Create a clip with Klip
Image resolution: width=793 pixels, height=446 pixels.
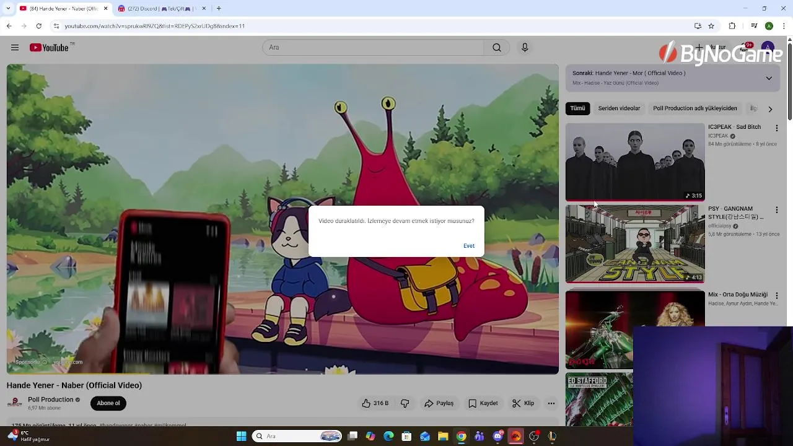(x=524, y=403)
